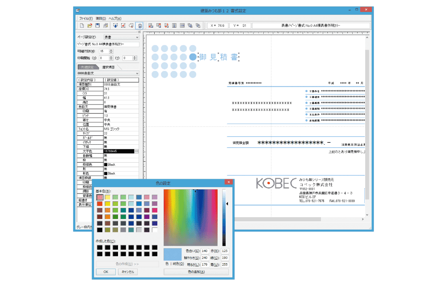Select the 枠線色 Black value cell

tap(121, 164)
